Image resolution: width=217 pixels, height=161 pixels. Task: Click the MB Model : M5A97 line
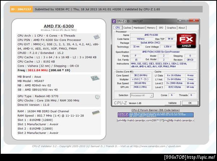[31, 81]
